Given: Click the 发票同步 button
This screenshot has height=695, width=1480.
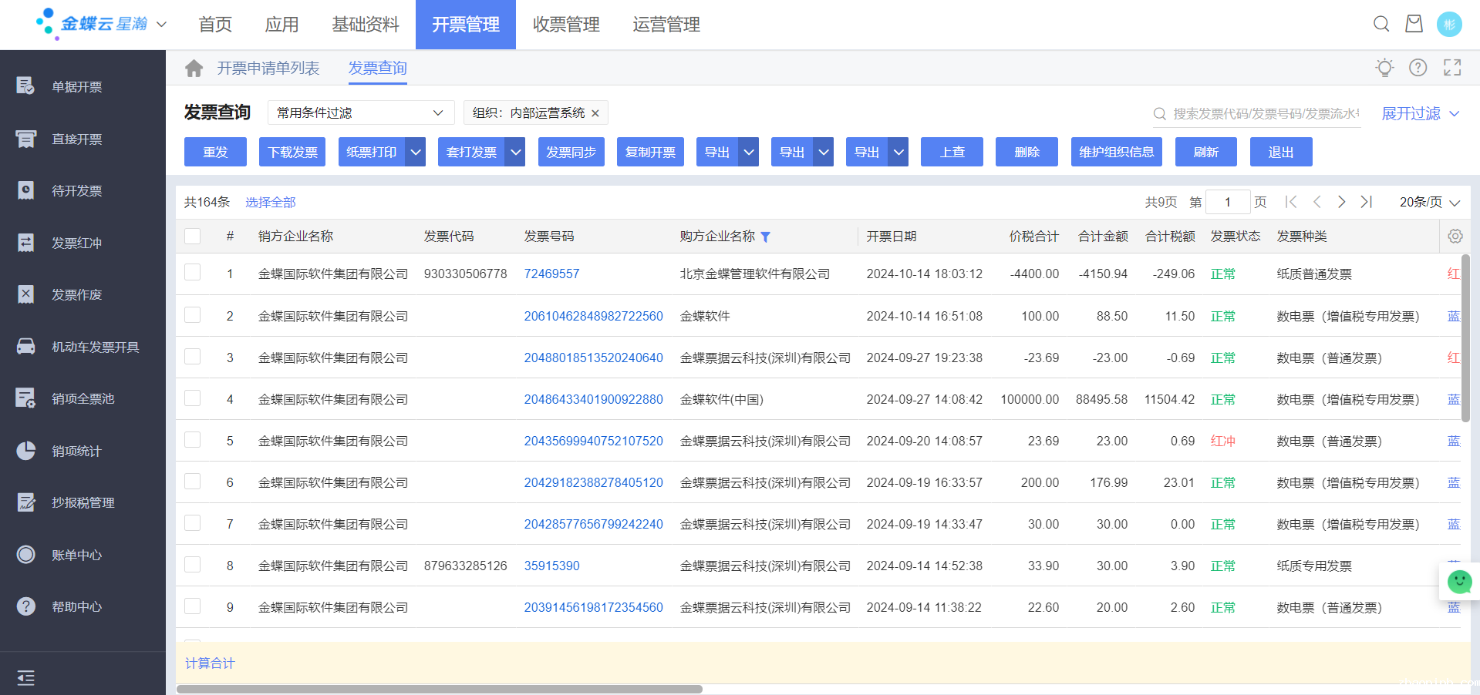Looking at the screenshot, I should [571, 152].
